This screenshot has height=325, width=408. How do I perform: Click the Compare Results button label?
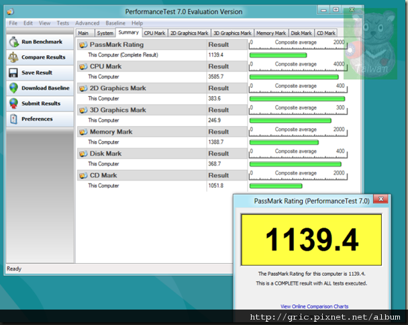[x=44, y=57]
